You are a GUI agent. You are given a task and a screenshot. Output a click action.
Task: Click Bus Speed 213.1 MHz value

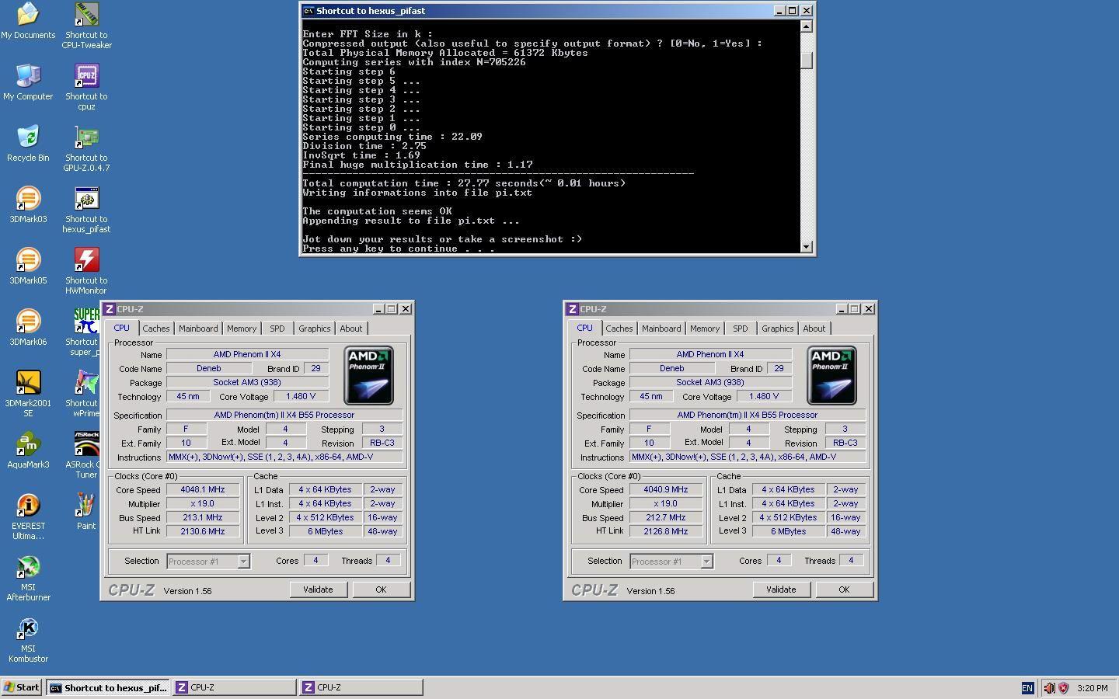click(x=202, y=518)
